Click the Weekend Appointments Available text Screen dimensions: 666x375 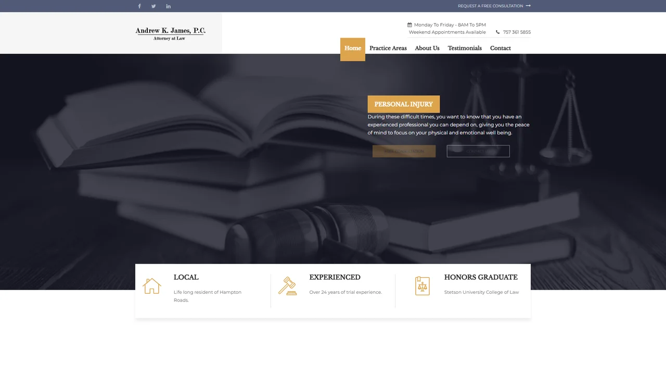click(447, 32)
